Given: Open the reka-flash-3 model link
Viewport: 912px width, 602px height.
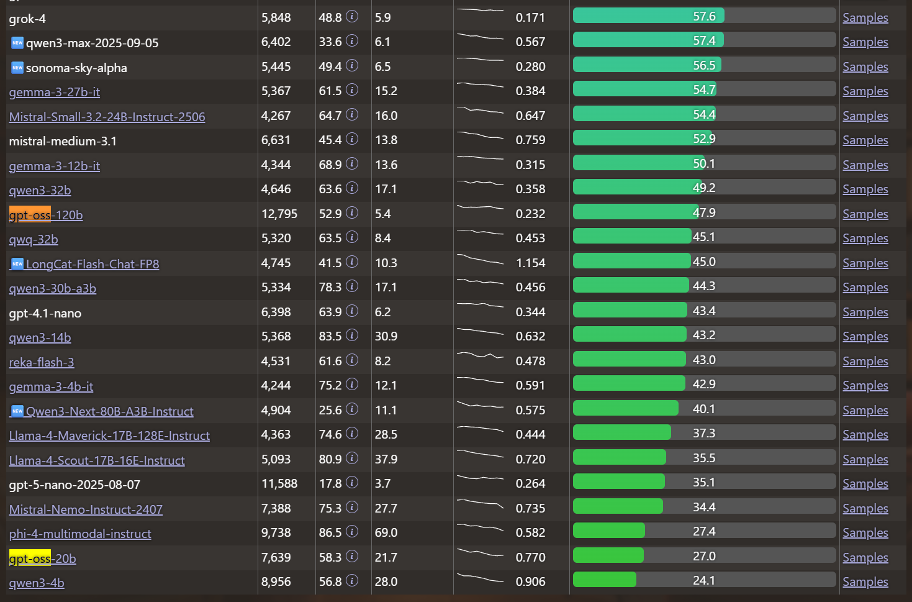Looking at the screenshot, I should click(42, 362).
